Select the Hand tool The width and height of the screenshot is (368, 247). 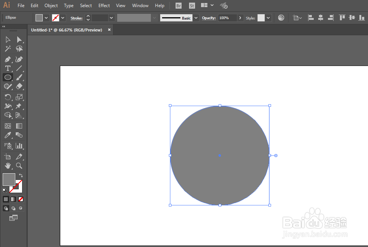click(8, 165)
